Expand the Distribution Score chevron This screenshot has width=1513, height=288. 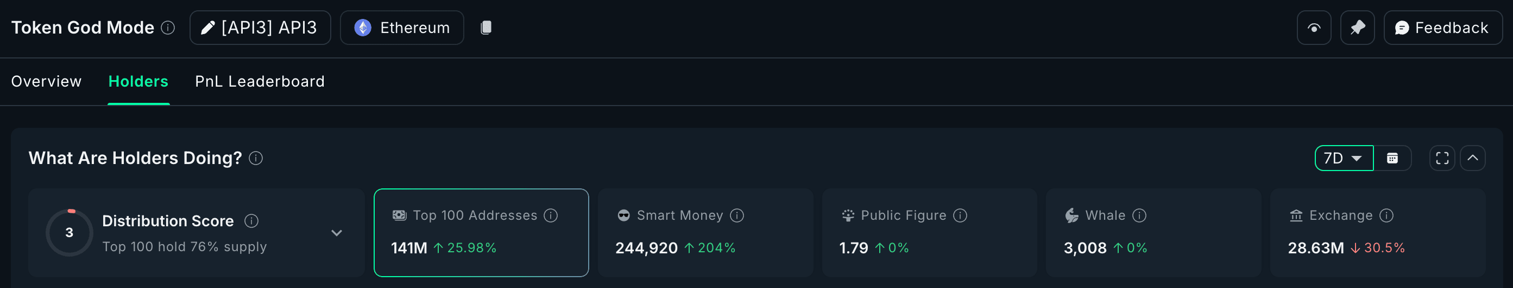click(x=337, y=232)
